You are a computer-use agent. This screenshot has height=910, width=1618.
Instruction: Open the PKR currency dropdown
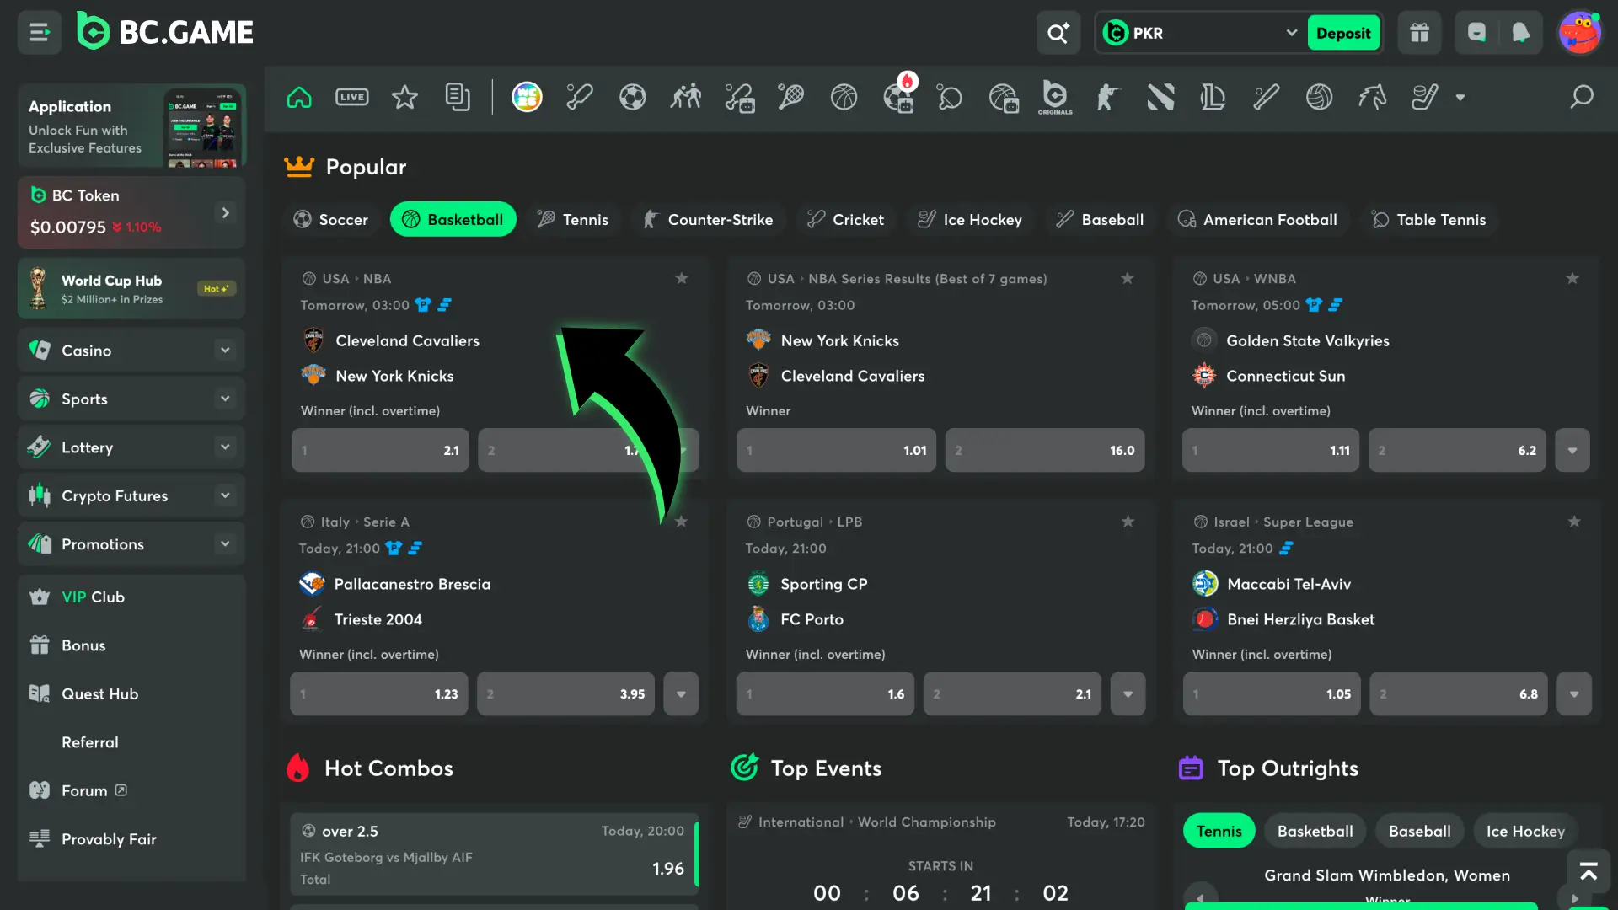click(x=1201, y=33)
